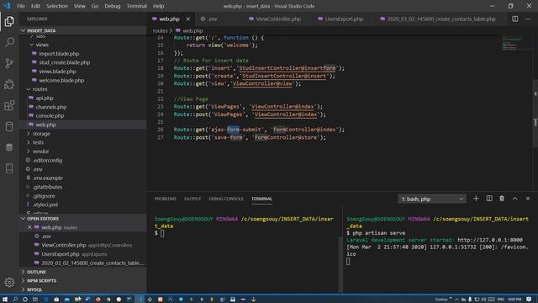Open the Terminal menu
This screenshot has width=538, height=303.
point(136,6)
